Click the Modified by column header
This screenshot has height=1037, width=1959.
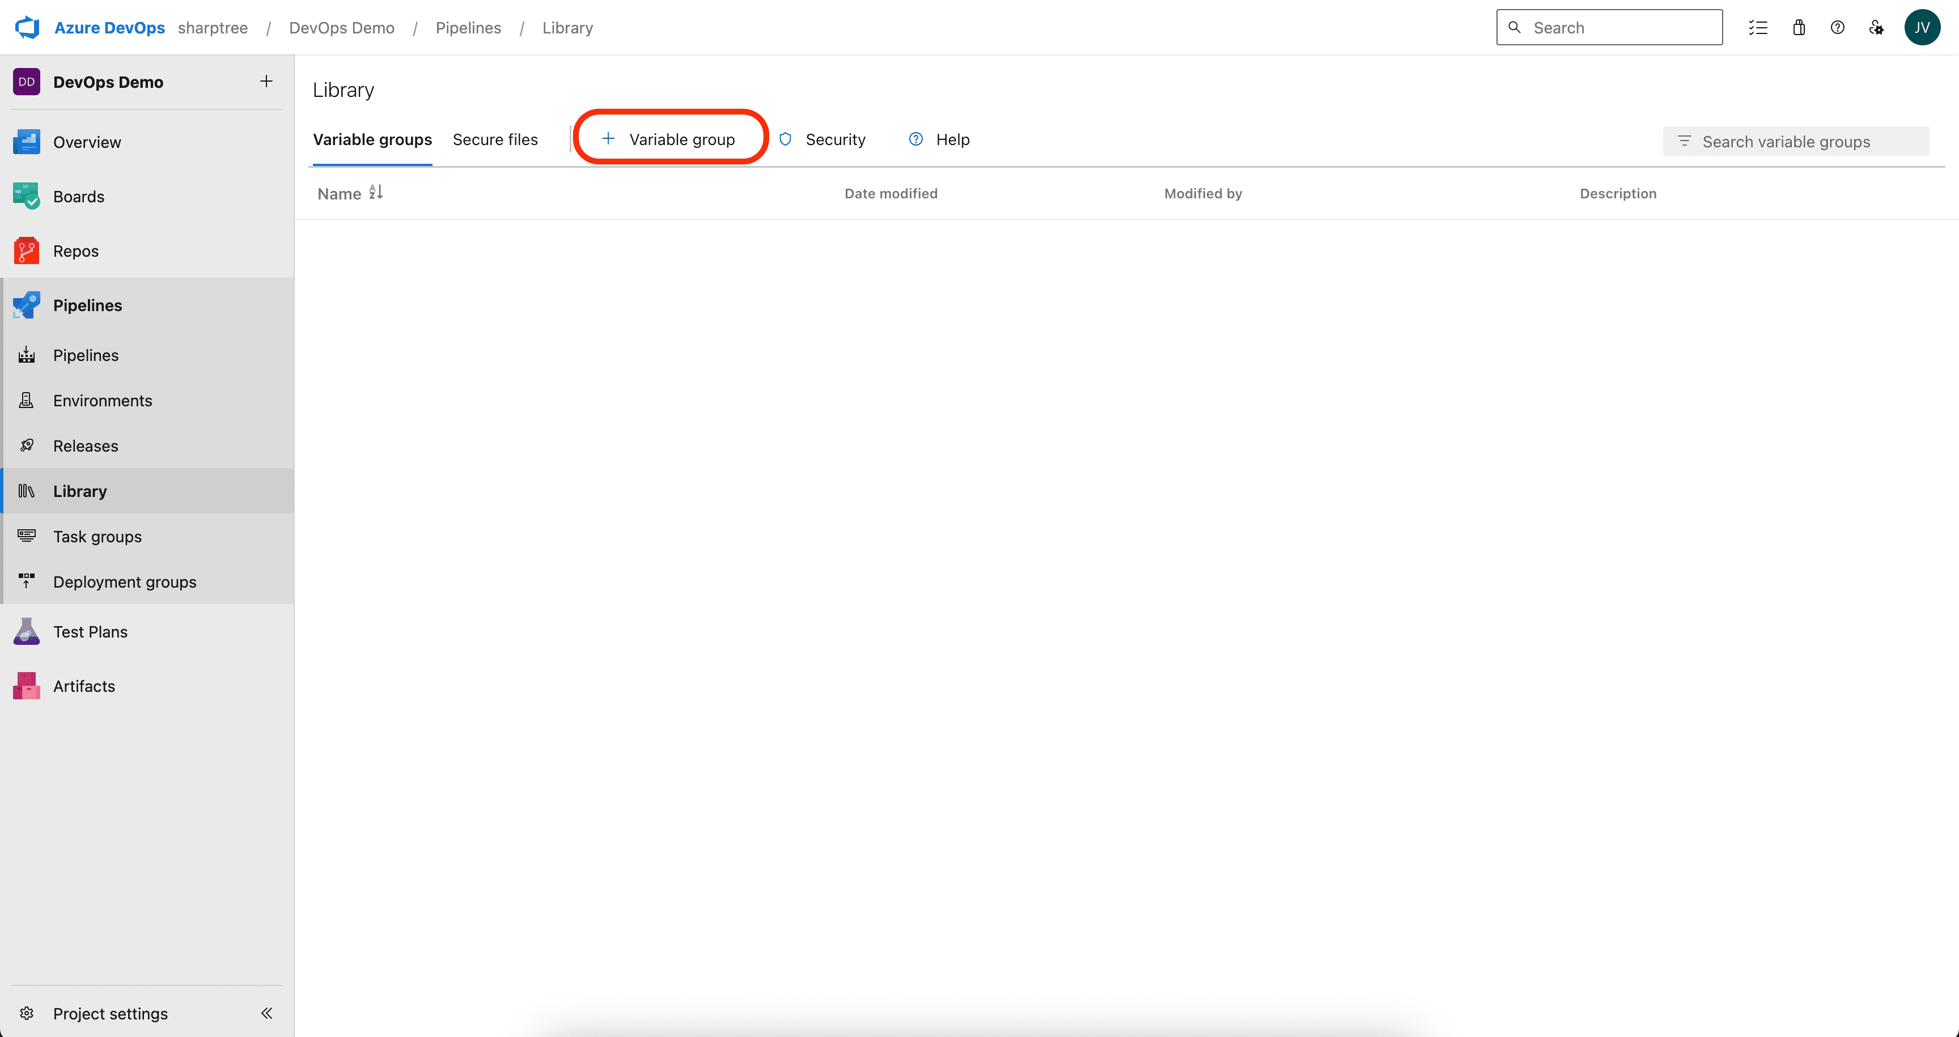pyautogui.click(x=1203, y=193)
